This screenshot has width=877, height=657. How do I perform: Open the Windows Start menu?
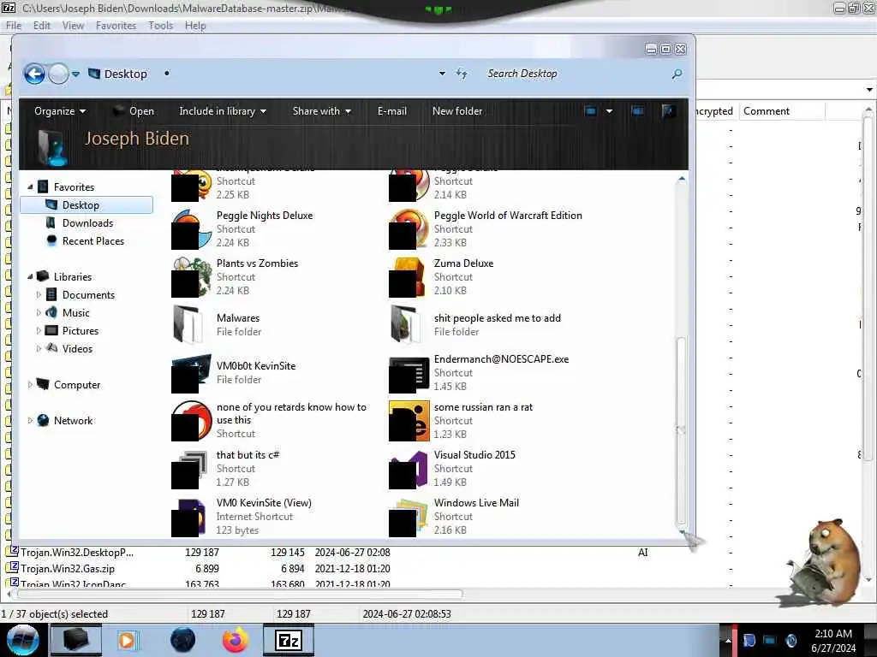(22, 640)
